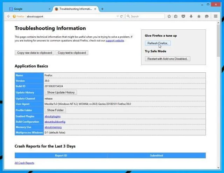Open the All Crash Reports link
Viewport: 224px width, 173px height.
tap(24, 163)
